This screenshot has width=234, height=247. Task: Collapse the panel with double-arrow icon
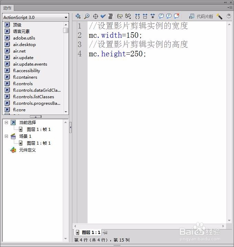pyautogui.click(x=225, y=2)
